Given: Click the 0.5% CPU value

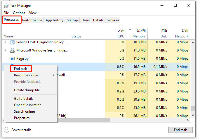Looking at the screenshot, I should (x=121, y=99).
